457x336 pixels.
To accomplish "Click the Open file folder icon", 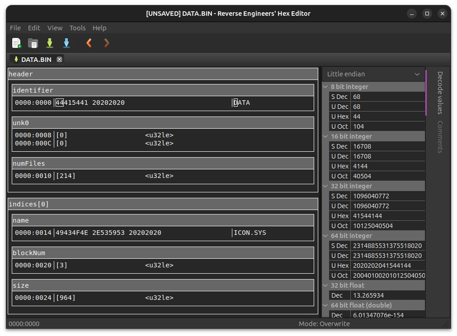I will coord(33,43).
